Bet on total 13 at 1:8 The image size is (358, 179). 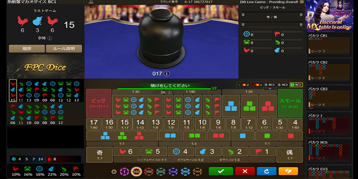(x=156, y=124)
